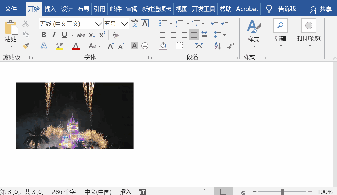Add character border around text

(145, 23)
